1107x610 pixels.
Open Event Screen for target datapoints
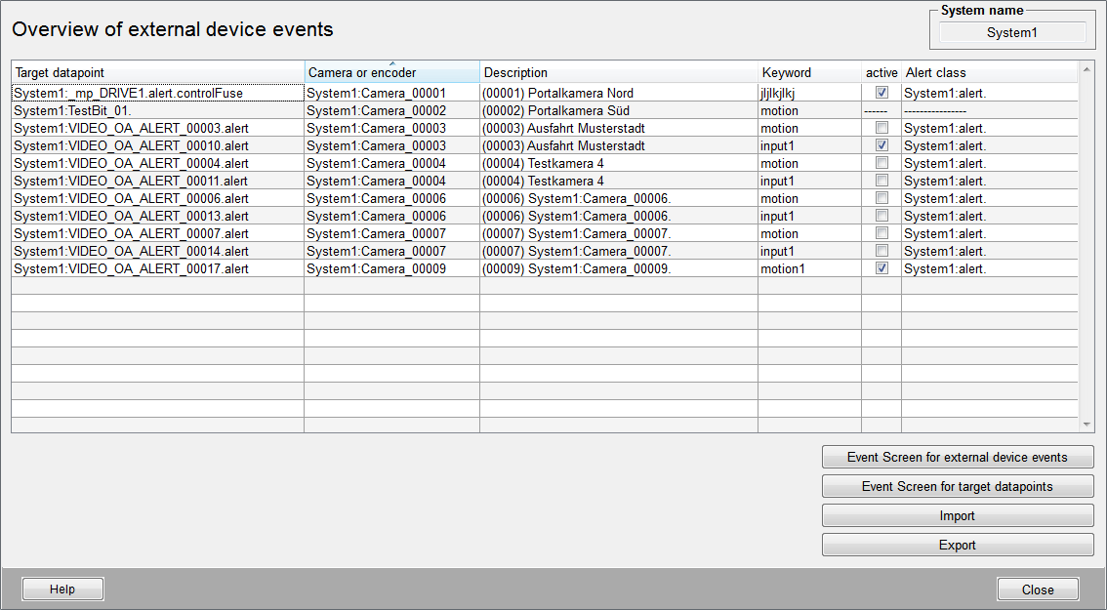pos(957,487)
